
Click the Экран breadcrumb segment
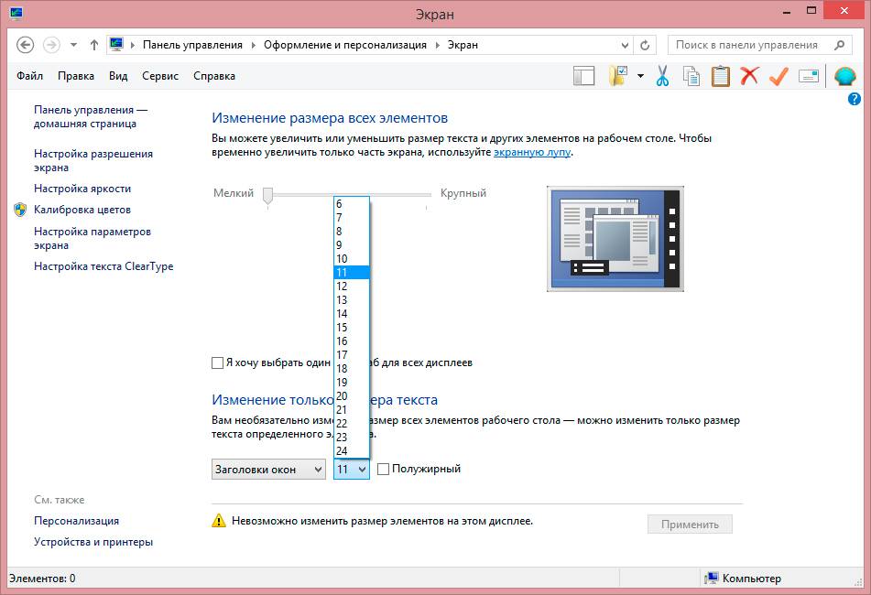[463, 45]
